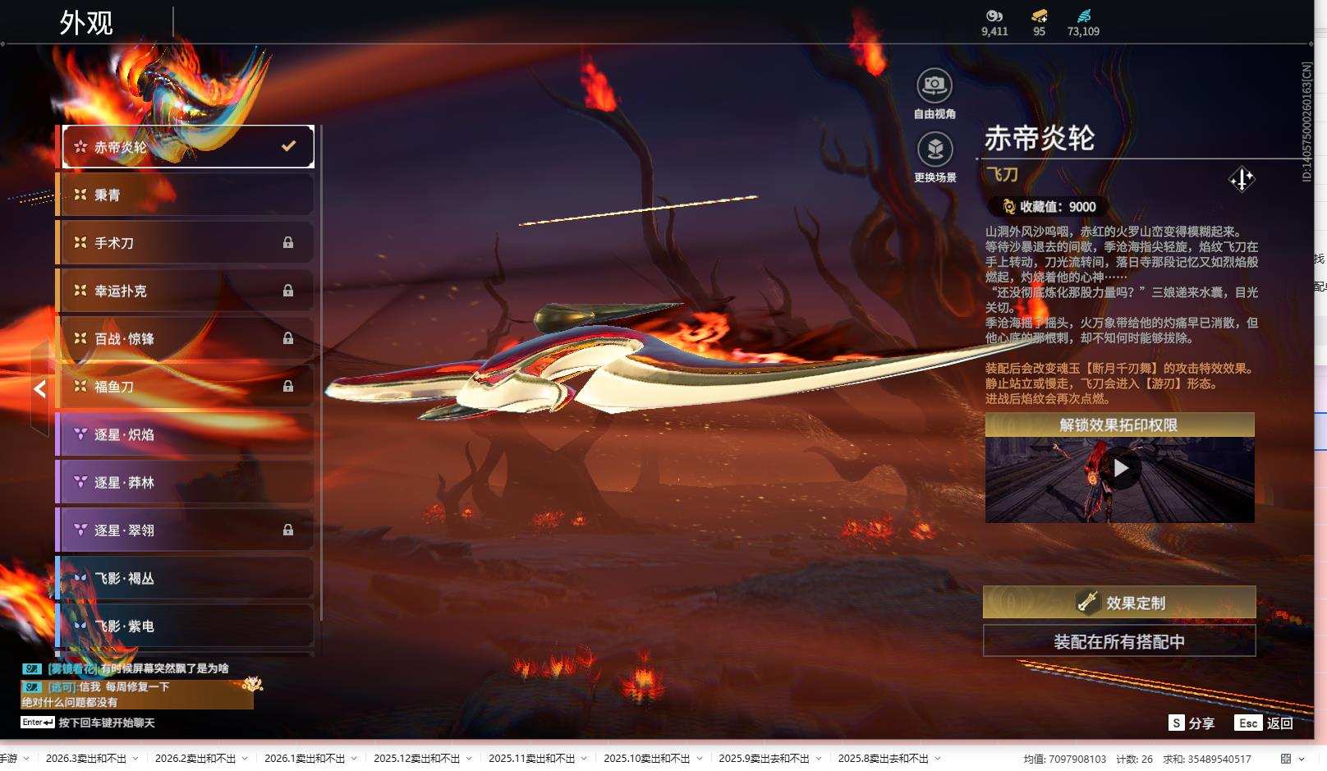Screen dimensions: 1327x771
Task: Click the 装配在所有搭配中 button
Action: 1118,641
